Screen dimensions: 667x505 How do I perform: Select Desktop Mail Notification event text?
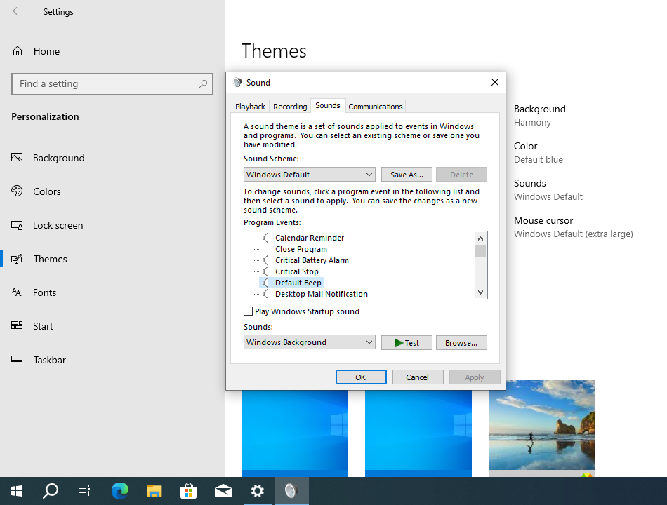click(321, 294)
